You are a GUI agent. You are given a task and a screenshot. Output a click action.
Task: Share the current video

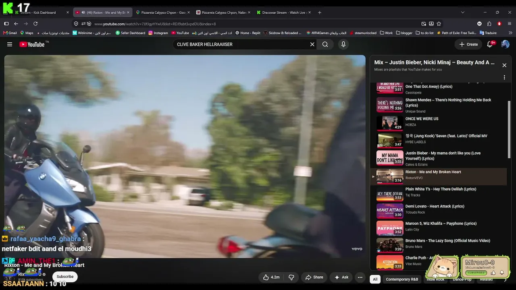tap(314, 277)
